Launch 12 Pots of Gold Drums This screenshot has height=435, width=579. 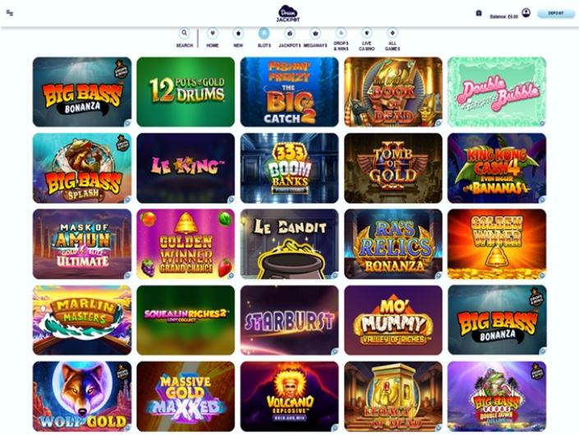click(186, 92)
